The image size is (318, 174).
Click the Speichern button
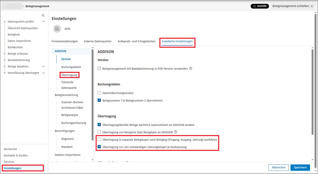click(300, 168)
